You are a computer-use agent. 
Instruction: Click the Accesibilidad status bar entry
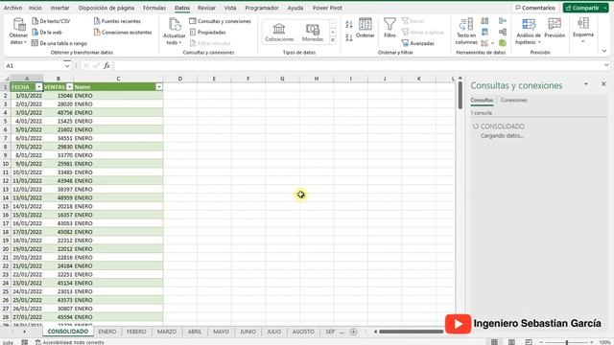pos(70,342)
